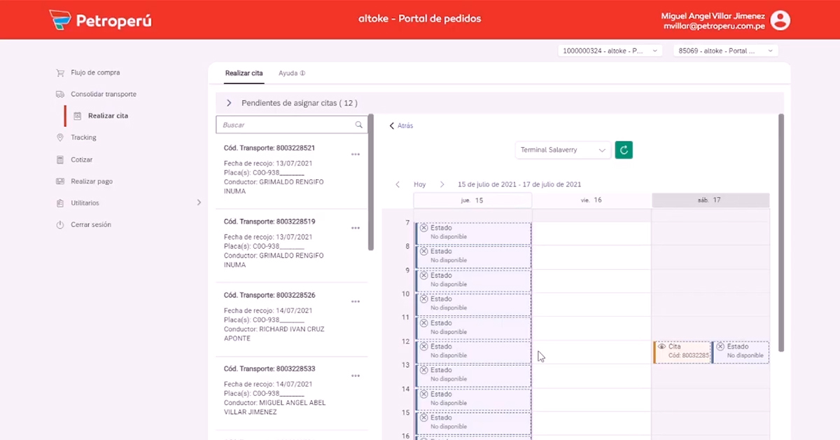840x440 pixels.
Task: Expand Pendientes de asignar citas section
Action: pyautogui.click(x=229, y=103)
